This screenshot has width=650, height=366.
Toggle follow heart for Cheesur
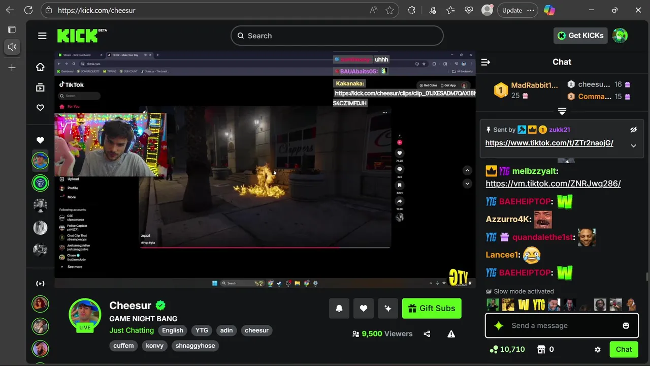pyautogui.click(x=364, y=308)
